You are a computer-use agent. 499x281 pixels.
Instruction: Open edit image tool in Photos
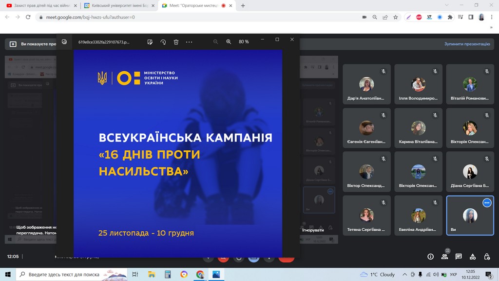[150, 42]
